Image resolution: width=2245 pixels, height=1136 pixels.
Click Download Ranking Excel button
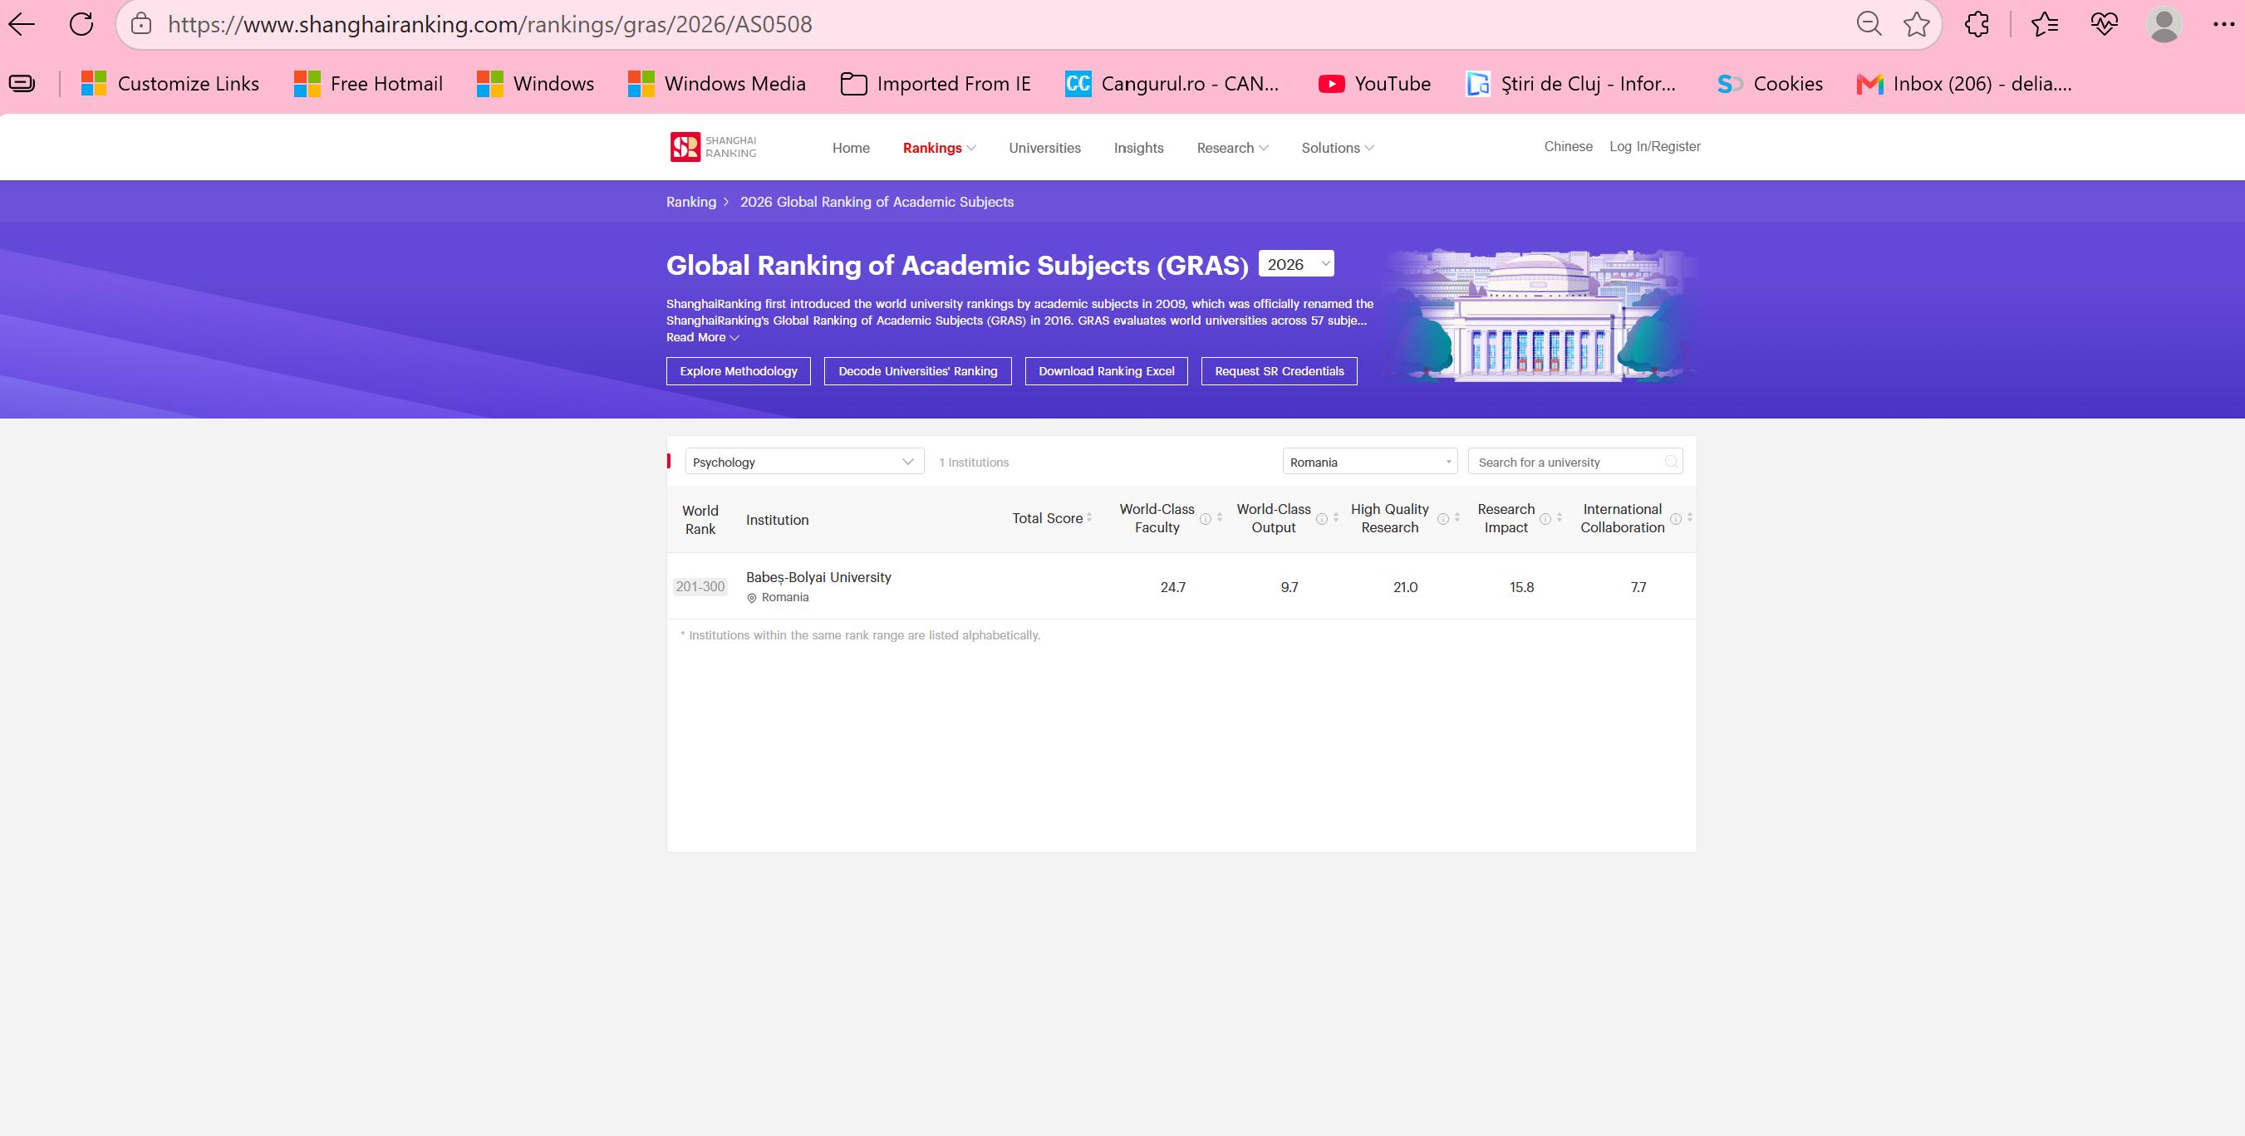(x=1106, y=371)
